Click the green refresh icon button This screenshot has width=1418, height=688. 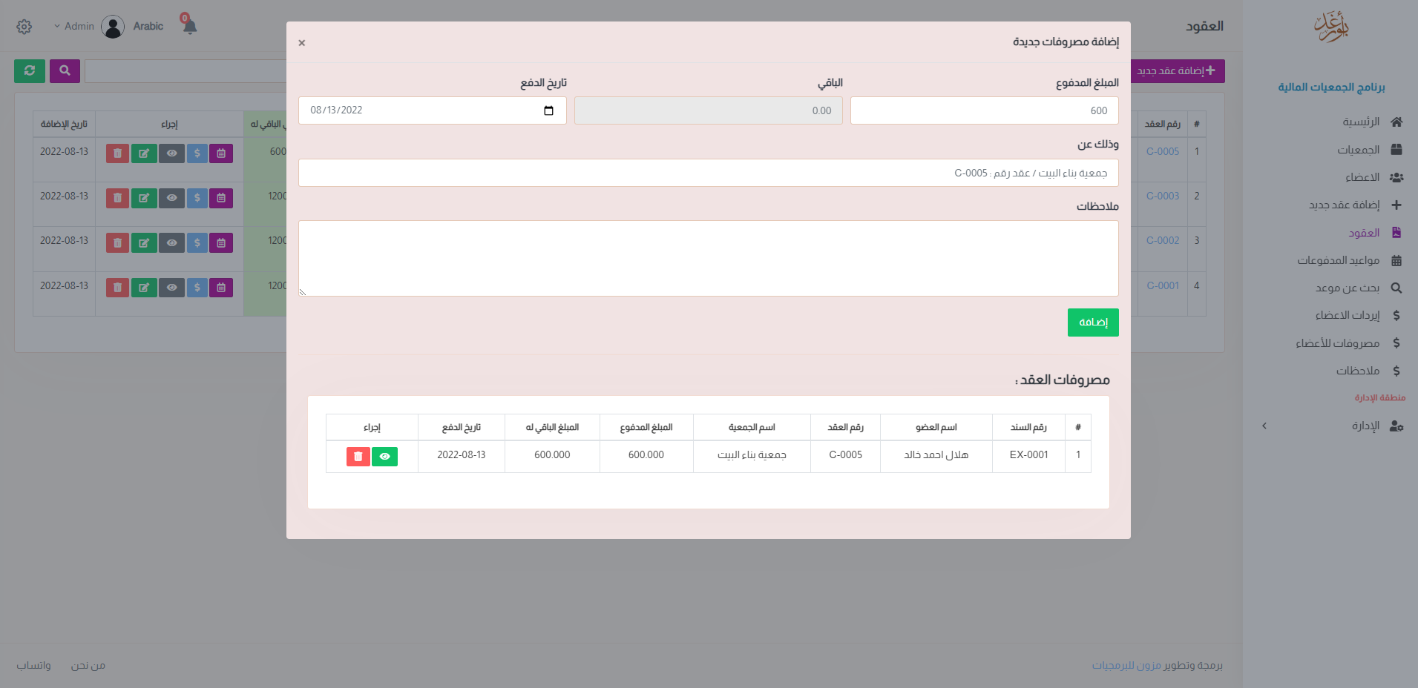point(30,71)
